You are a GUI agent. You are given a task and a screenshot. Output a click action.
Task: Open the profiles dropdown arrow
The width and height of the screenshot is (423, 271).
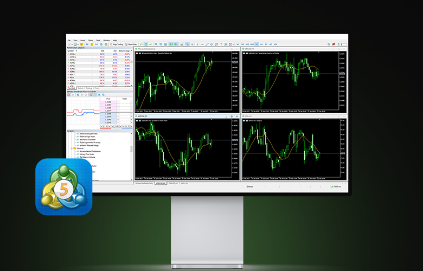click(x=78, y=44)
